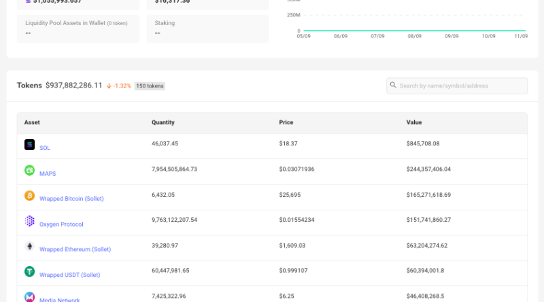Select USDT quantity 60,447,981.65

coord(171,271)
